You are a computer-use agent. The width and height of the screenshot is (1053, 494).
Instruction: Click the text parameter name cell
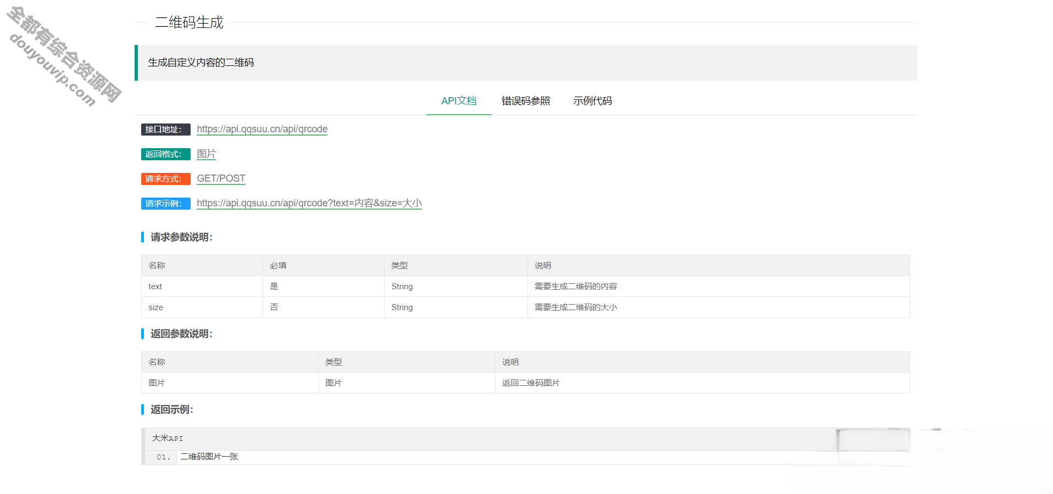click(x=202, y=287)
